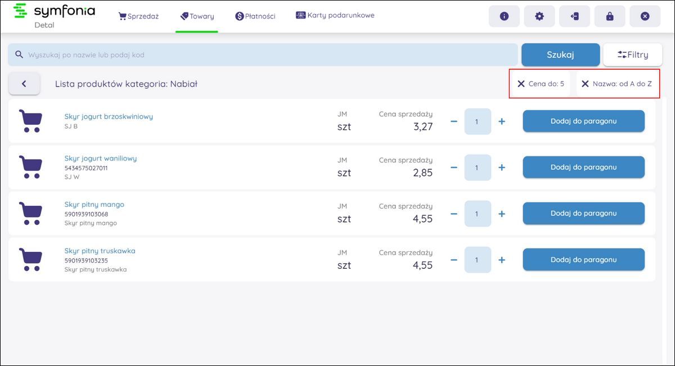Open the Filtry panel
Viewport: 675px width, 366px height.
[x=633, y=55]
